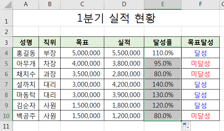Click the fill handle of the selection
The height and width of the screenshot is (131, 224).
(x=181, y=121)
